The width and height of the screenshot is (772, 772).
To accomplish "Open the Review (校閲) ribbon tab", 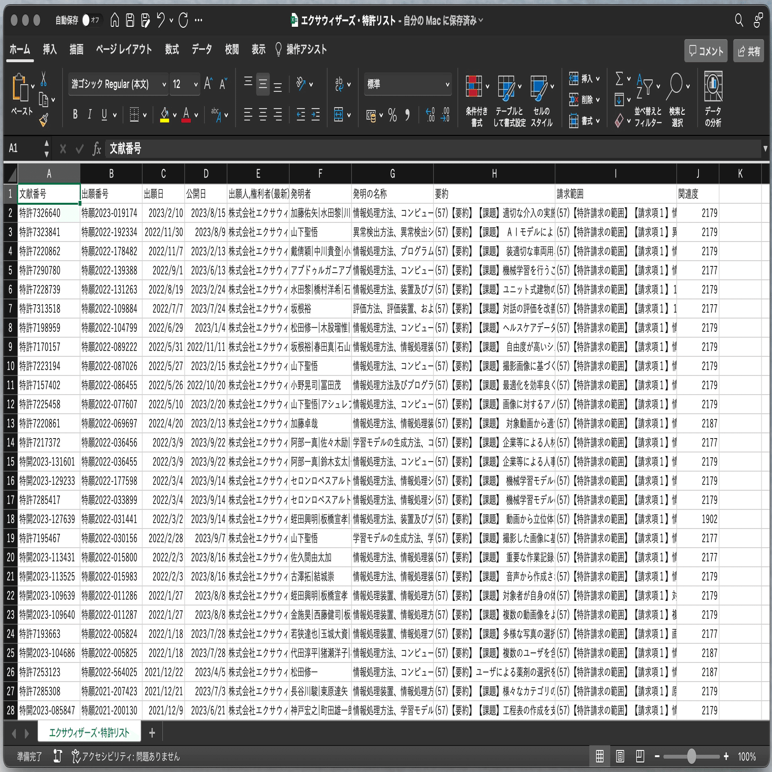I will (x=232, y=49).
